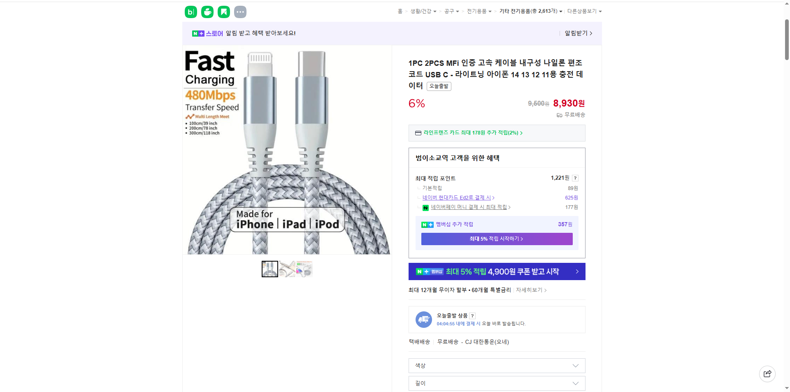Viewport: 790px width, 392px height.
Task: Click the question mark next to 오늘출발 상품
Action: (472, 315)
